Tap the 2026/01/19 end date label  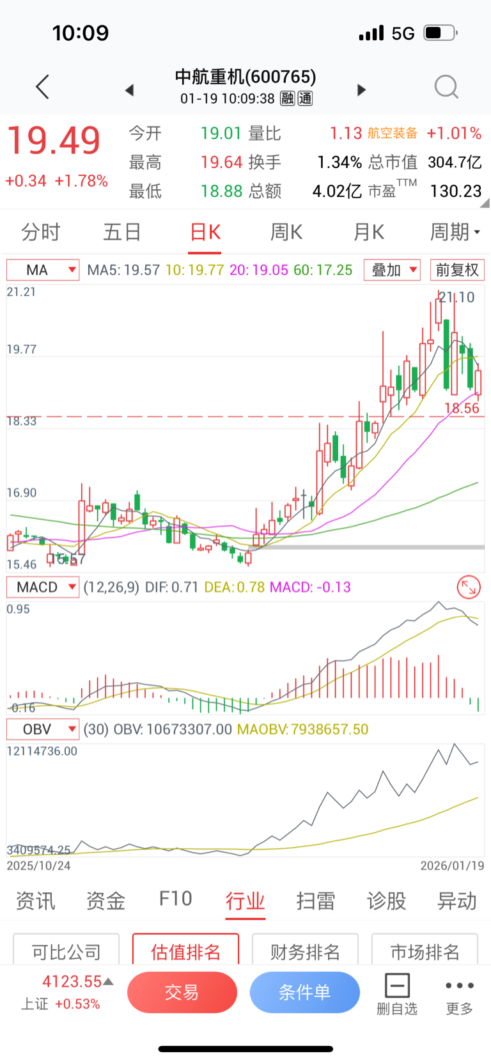(x=452, y=865)
